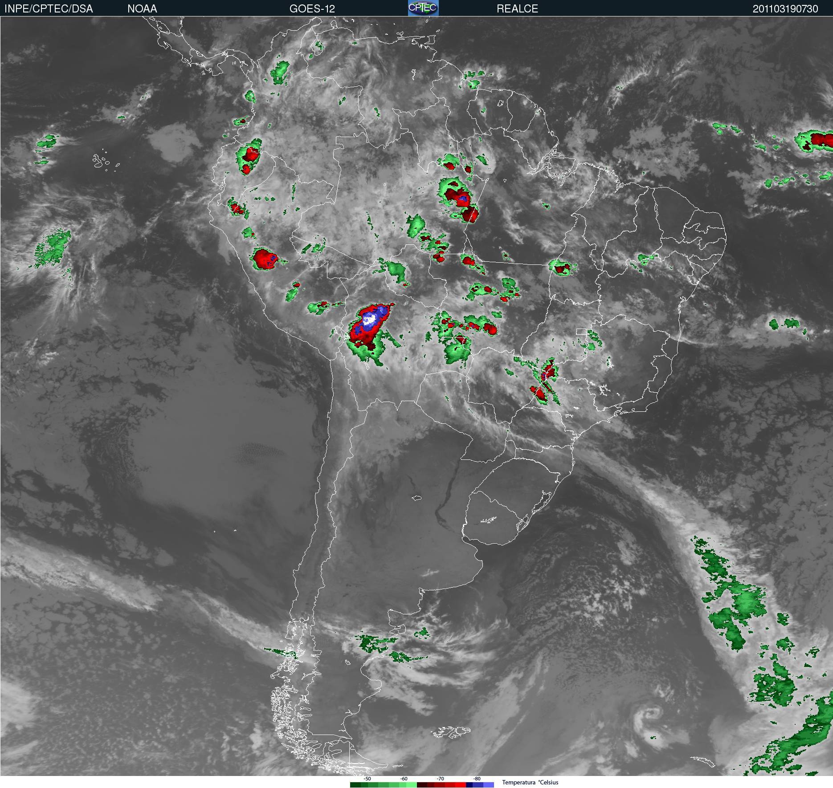Click the REALCE label in the header

[517, 9]
